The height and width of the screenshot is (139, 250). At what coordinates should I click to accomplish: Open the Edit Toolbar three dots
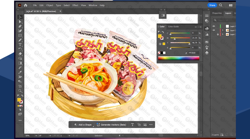(x=20, y=120)
